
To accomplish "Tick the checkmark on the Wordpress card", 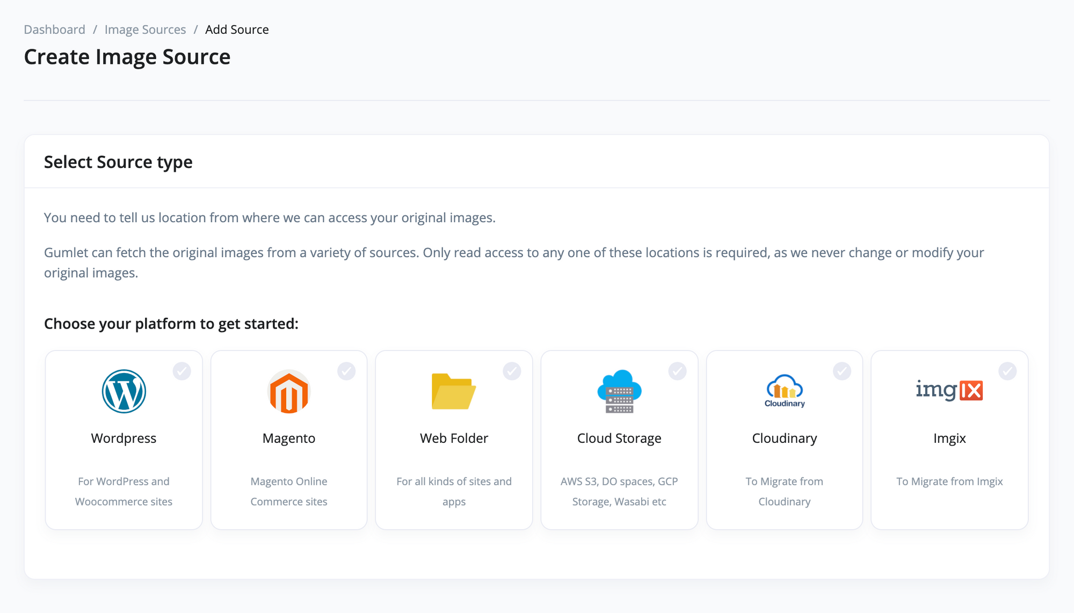I will pyautogui.click(x=182, y=371).
